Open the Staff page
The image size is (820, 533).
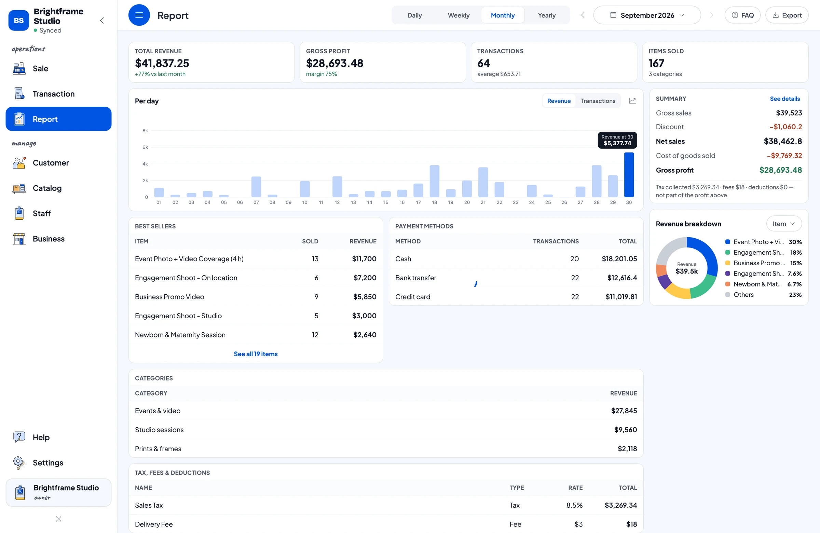click(x=58, y=213)
